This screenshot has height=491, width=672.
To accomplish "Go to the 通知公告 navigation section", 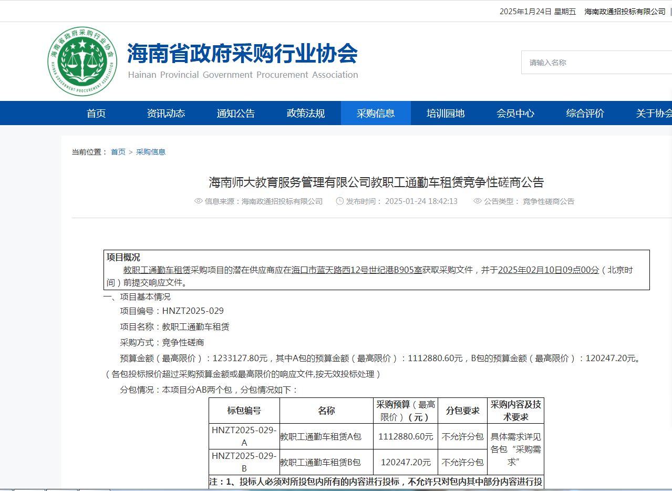I will (x=236, y=114).
